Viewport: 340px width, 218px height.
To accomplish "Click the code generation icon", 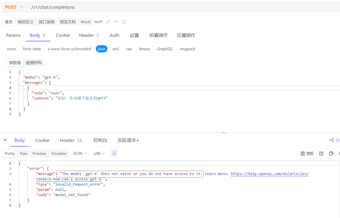I will pyautogui.click(x=116, y=22).
